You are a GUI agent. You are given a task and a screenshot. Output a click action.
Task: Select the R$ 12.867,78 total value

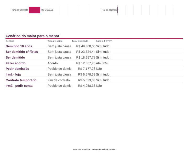pos(86,63)
